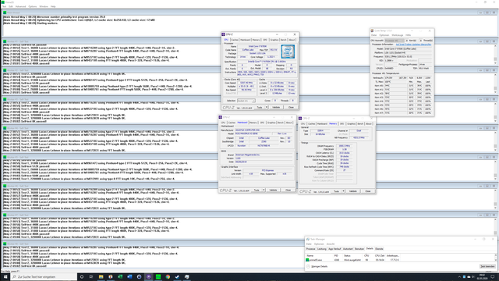Switch to Caches tab in top CPU-Z window
499x281 pixels.
[x=235, y=40]
